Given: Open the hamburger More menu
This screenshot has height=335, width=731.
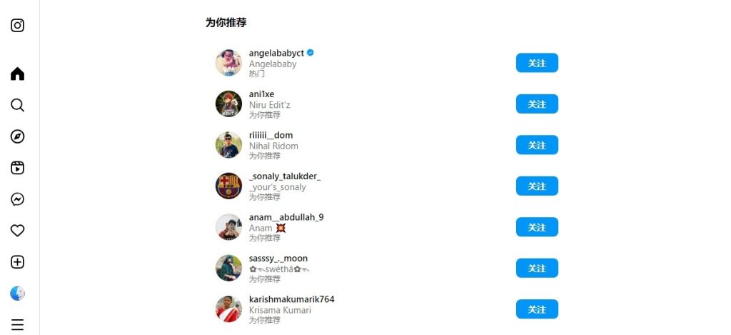Looking at the screenshot, I should [17, 325].
